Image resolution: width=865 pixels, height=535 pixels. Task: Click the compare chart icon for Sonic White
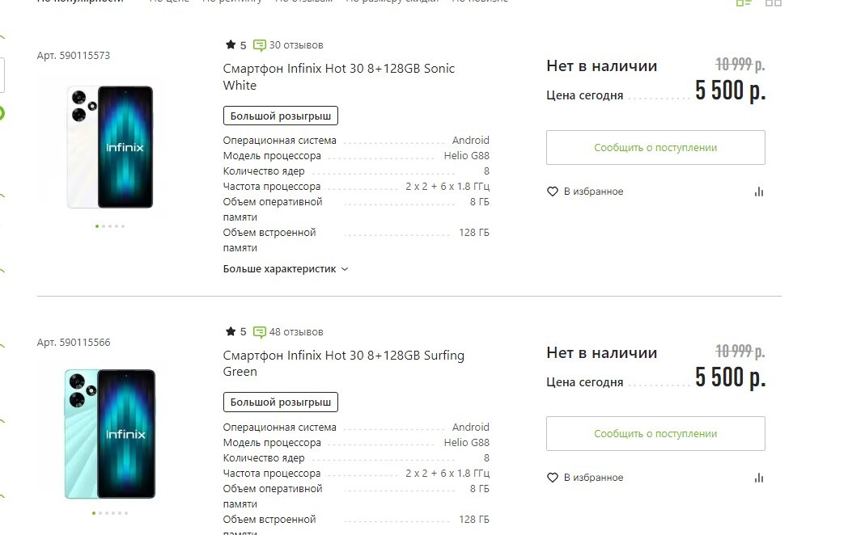[x=758, y=192]
